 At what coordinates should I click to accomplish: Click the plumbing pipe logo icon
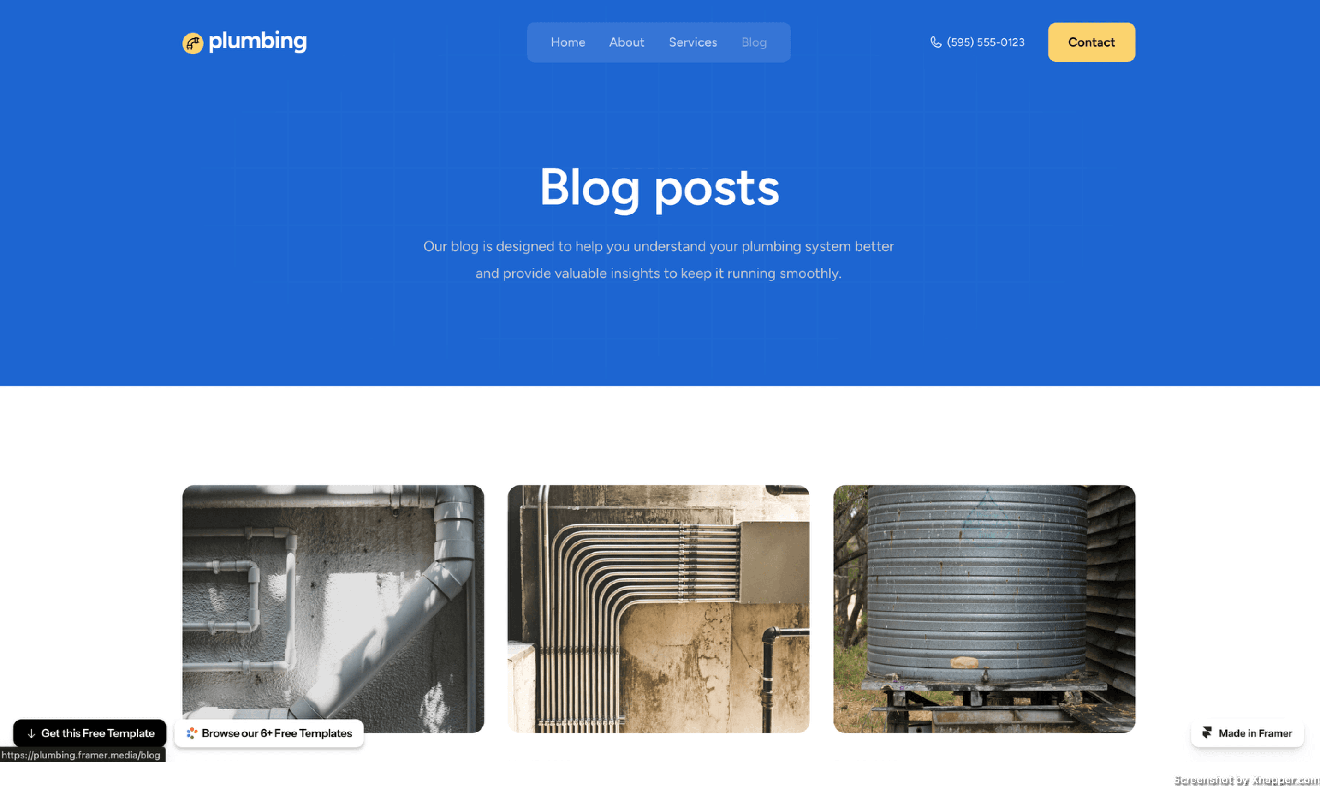193,43
